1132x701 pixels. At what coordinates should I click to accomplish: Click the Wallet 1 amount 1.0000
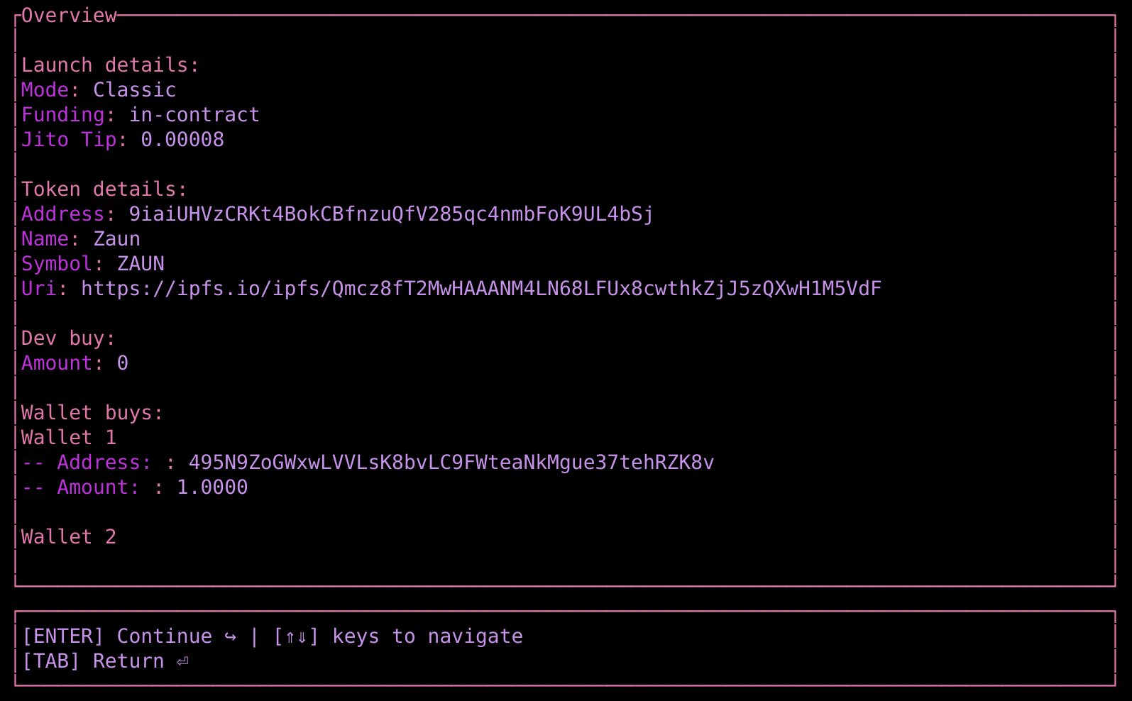pyautogui.click(x=212, y=487)
